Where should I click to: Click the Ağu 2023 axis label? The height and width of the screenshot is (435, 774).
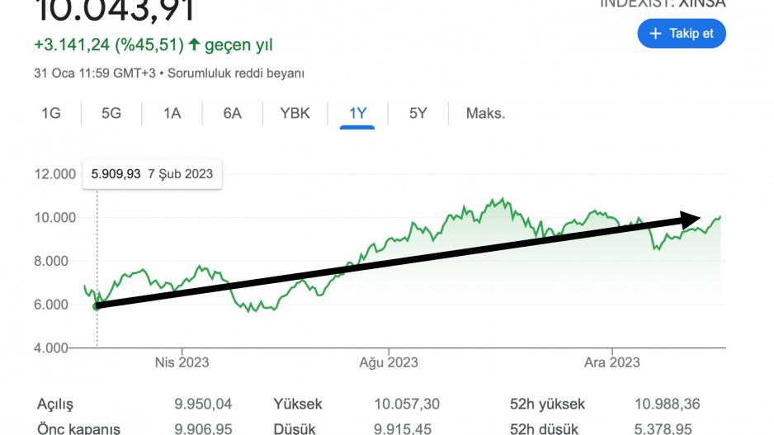click(x=389, y=362)
